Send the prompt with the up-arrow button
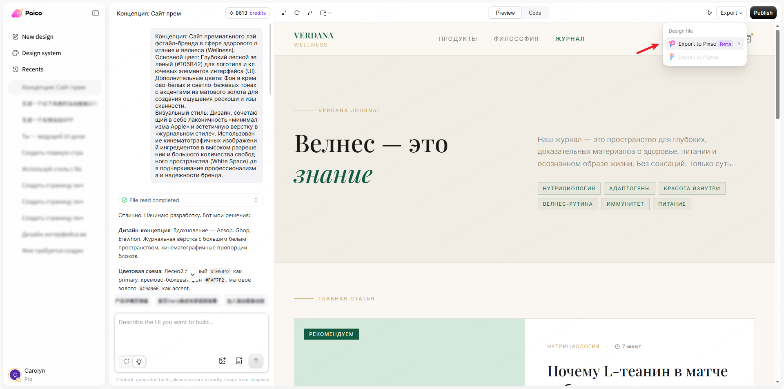The height and width of the screenshot is (389, 784). (256, 361)
